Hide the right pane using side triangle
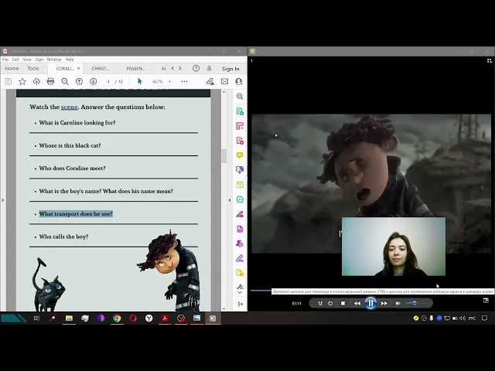Image resolution: width=495 pixels, height=371 pixels. [x=230, y=200]
